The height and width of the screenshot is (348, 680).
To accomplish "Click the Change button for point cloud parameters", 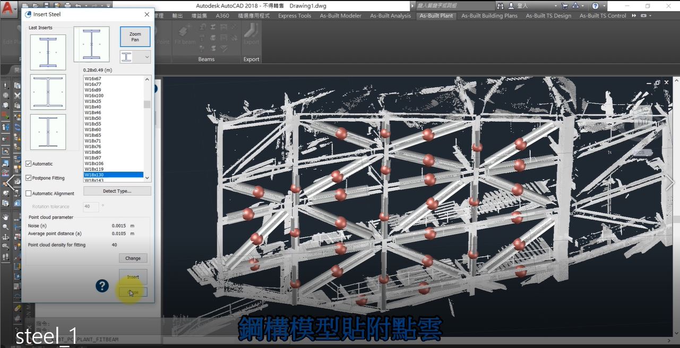I will (133, 258).
